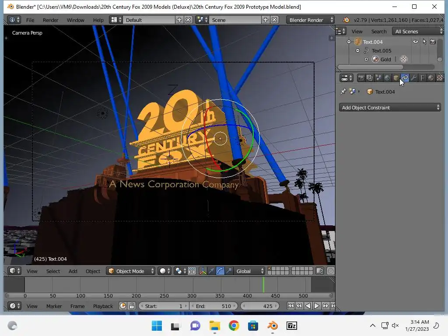Toggle proportional editing mode button
The image size is (448, 336).
pos(330,271)
